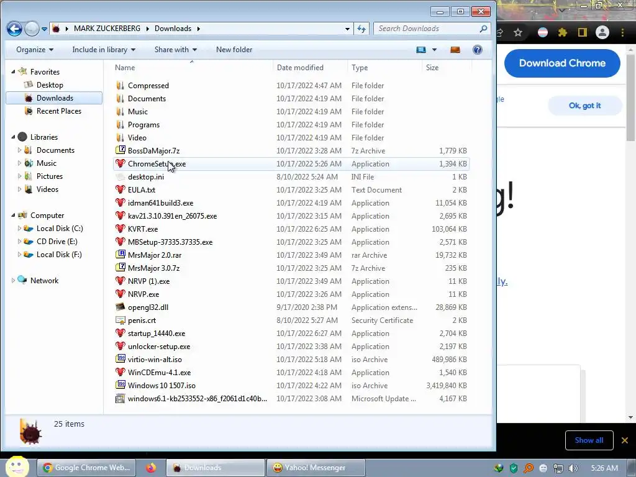Collapse the Favorites tree section

[x=13, y=72]
